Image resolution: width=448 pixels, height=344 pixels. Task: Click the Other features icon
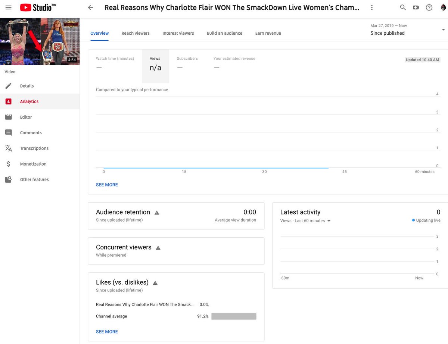[9, 179]
